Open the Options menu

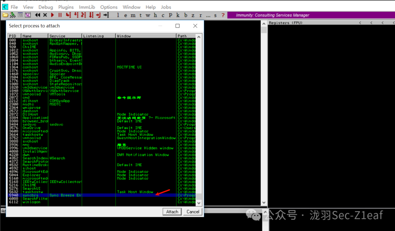click(109, 7)
